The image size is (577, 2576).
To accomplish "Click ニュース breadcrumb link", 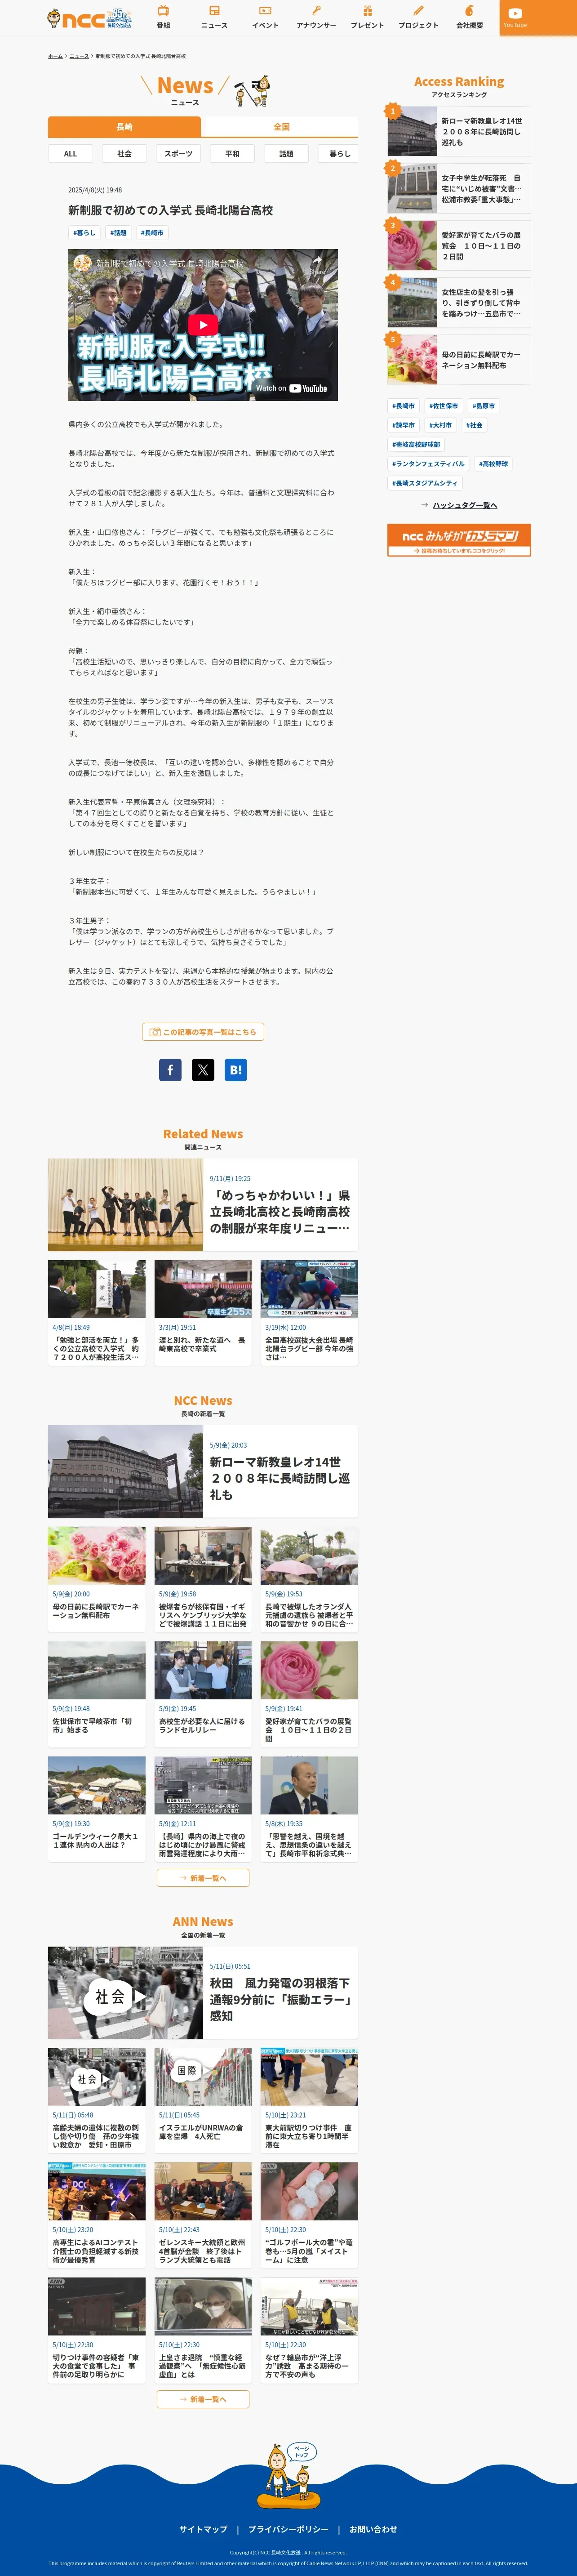I will pos(79,56).
